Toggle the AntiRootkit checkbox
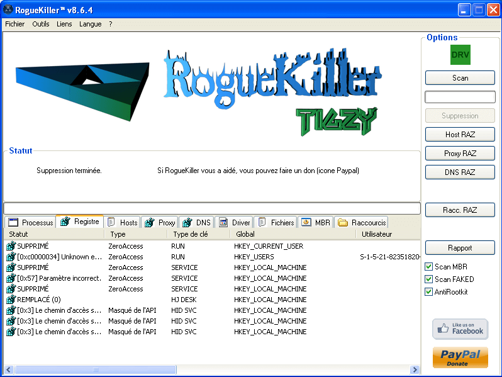This screenshot has width=502, height=377. coord(428,292)
